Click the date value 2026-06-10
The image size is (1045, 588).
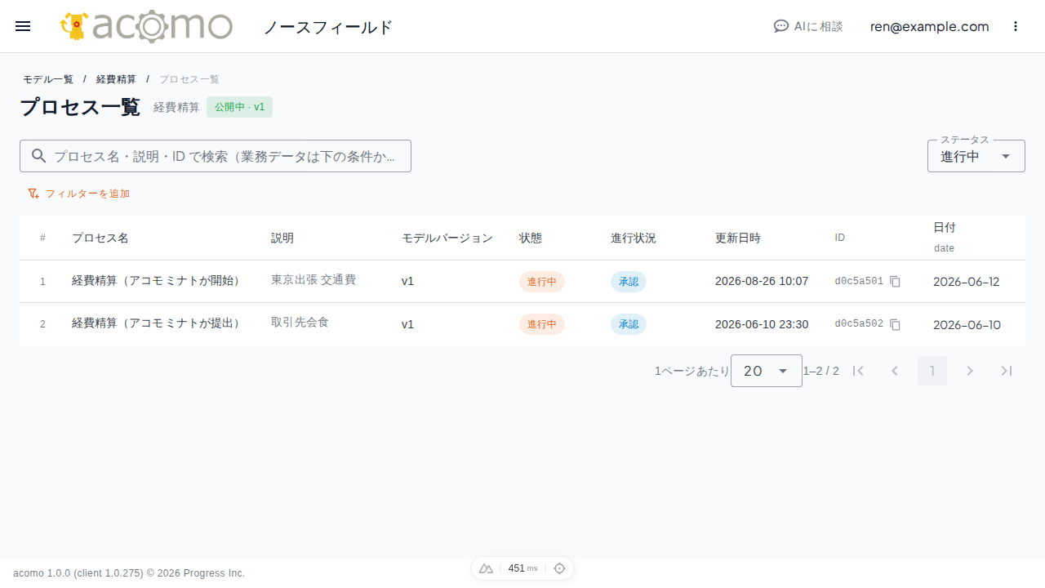tap(967, 324)
